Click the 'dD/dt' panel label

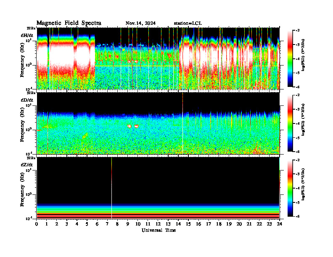tap(27, 100)
